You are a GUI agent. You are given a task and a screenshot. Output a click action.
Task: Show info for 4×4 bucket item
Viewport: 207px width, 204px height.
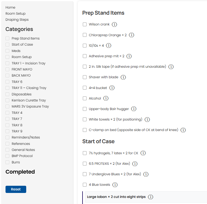112,88
